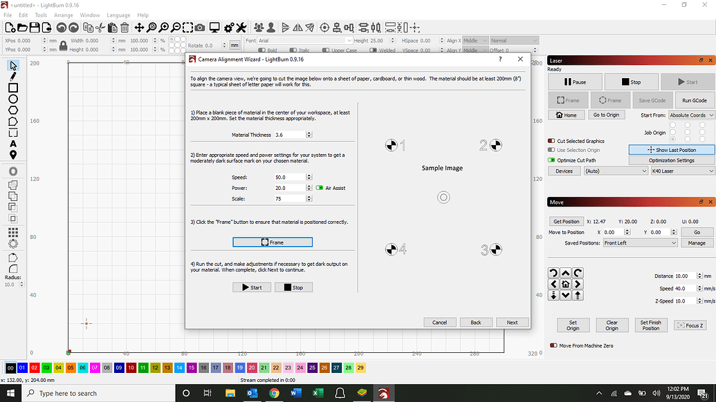
Task: Select the pencil draw lines tool
Action: [12, 77]
